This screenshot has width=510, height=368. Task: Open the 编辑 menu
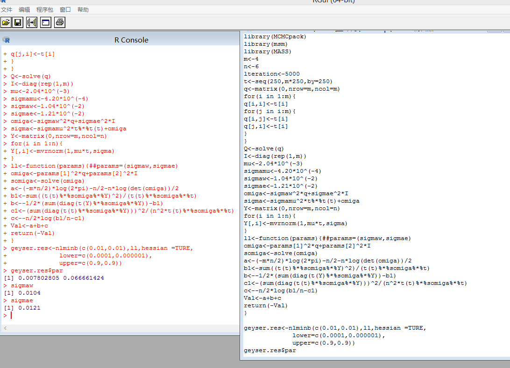pos(24,10)
